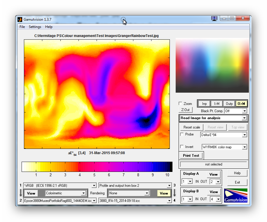Enable the Zoom checkbox

tap(180, 104)
